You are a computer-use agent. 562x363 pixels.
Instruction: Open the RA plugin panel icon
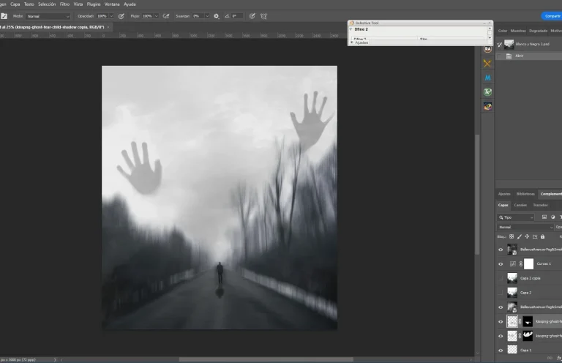[487, 49]
